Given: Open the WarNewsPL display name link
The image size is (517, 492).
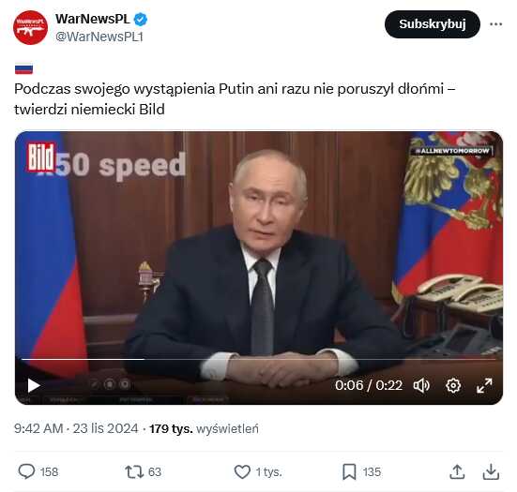Looking at the screenshot, I should tap(93, 19).
